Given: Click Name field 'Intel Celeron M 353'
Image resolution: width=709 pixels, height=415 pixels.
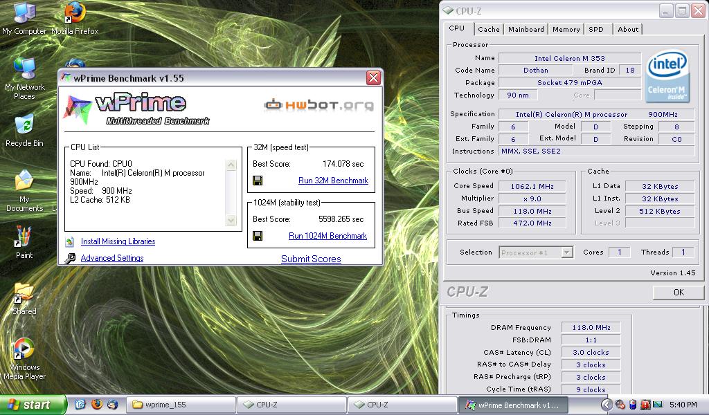Looking at the screenshot, I should coord(569,58).
